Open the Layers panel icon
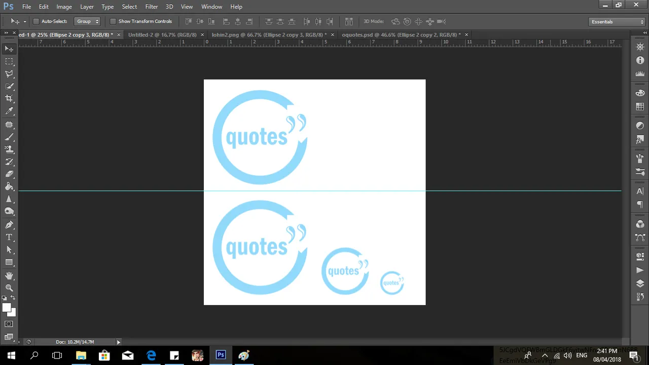 pos(640,283)
